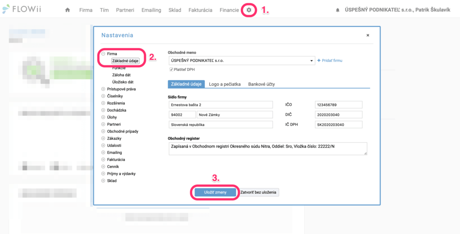
Task: Click the street field Ernestova bašta 2
Action: [221, 105]
